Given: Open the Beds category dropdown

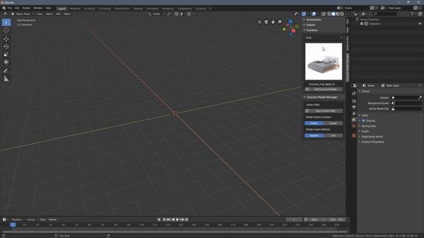Looking at the screenshot, I should tap(324, 38).
